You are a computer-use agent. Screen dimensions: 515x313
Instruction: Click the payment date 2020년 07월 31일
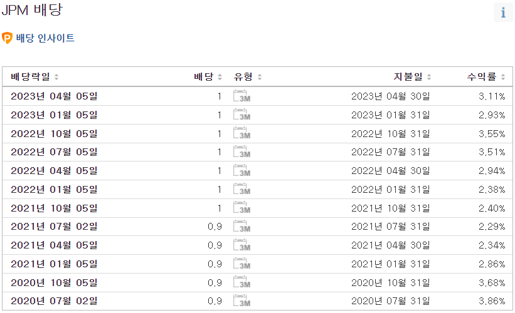391,301
